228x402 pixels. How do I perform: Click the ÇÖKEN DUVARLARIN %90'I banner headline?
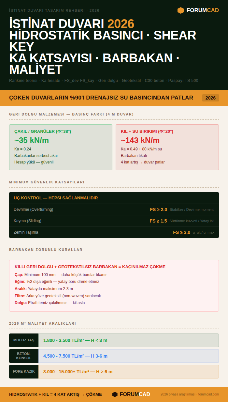pyautogui.click(x=101, y=98)
